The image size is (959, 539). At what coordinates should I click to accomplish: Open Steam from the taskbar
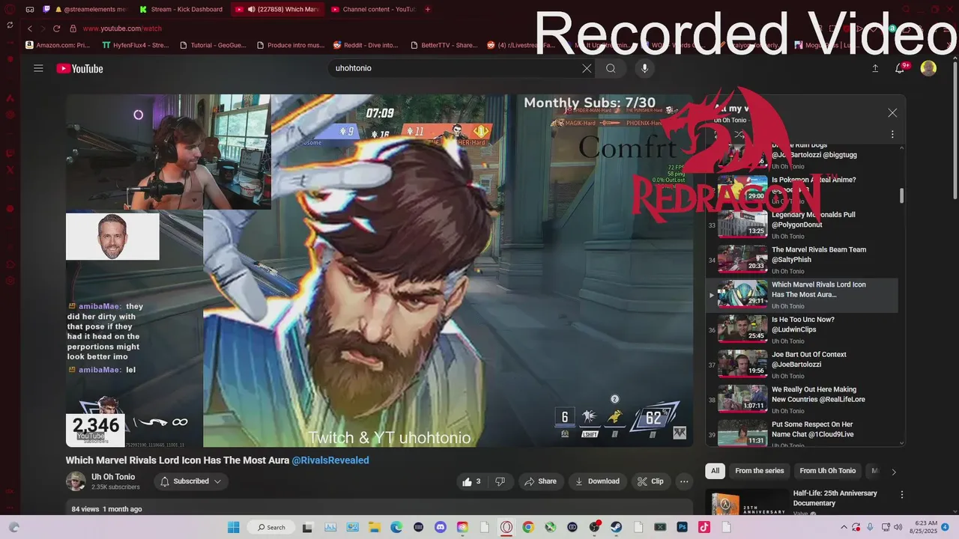(x=617, y=527)
